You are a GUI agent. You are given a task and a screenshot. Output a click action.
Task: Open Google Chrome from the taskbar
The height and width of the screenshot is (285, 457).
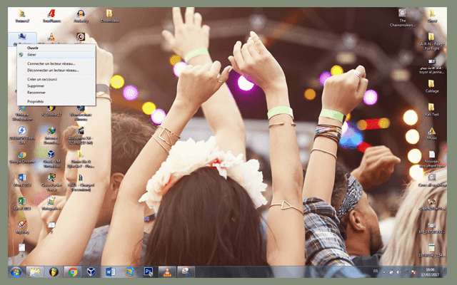pyautogui.click(x=72, y=271)
